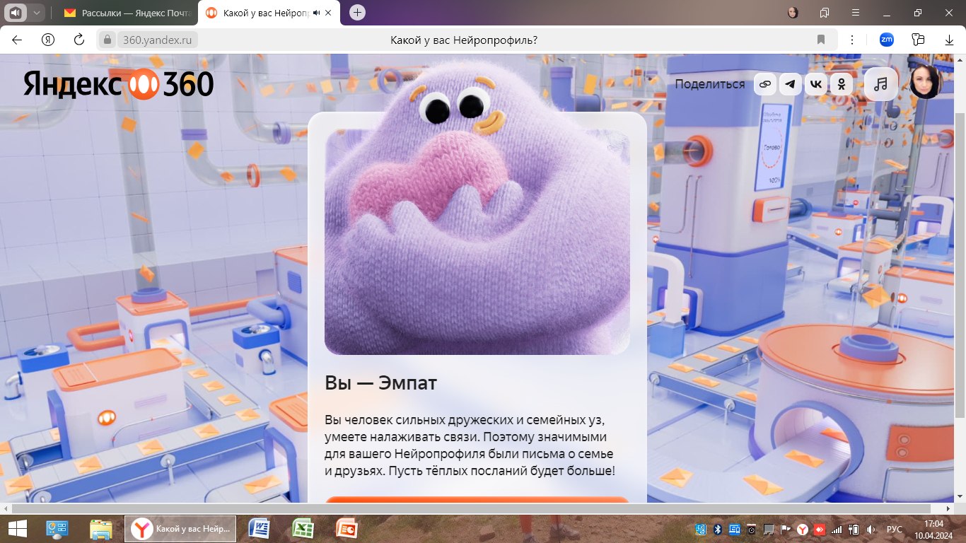This screenshot has height=543, width=966.
Task: Open File Explorer from taskbar
Action: click(x=101, y=529)
